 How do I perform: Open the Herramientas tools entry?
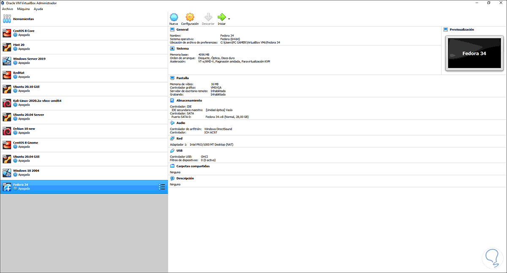[84, 19]
